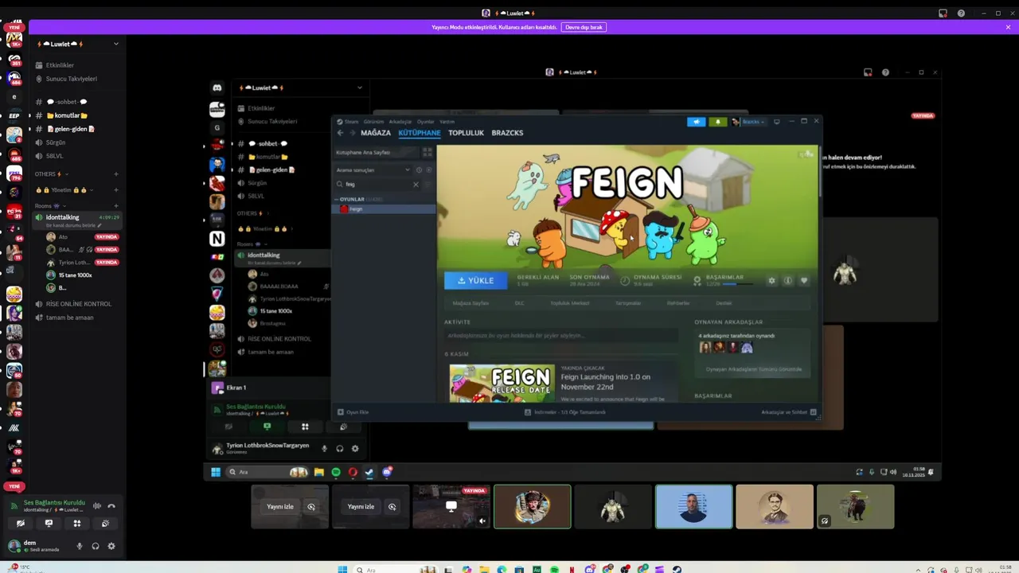
Task: Add Feign to favorites heart icon
Action: [804, 280]
